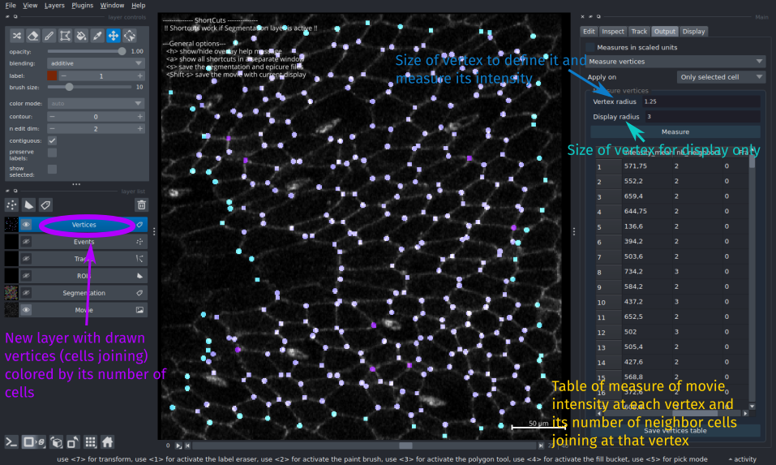Uncheck the contiguous checkbox
776x465 pixels.
[52, 140]
